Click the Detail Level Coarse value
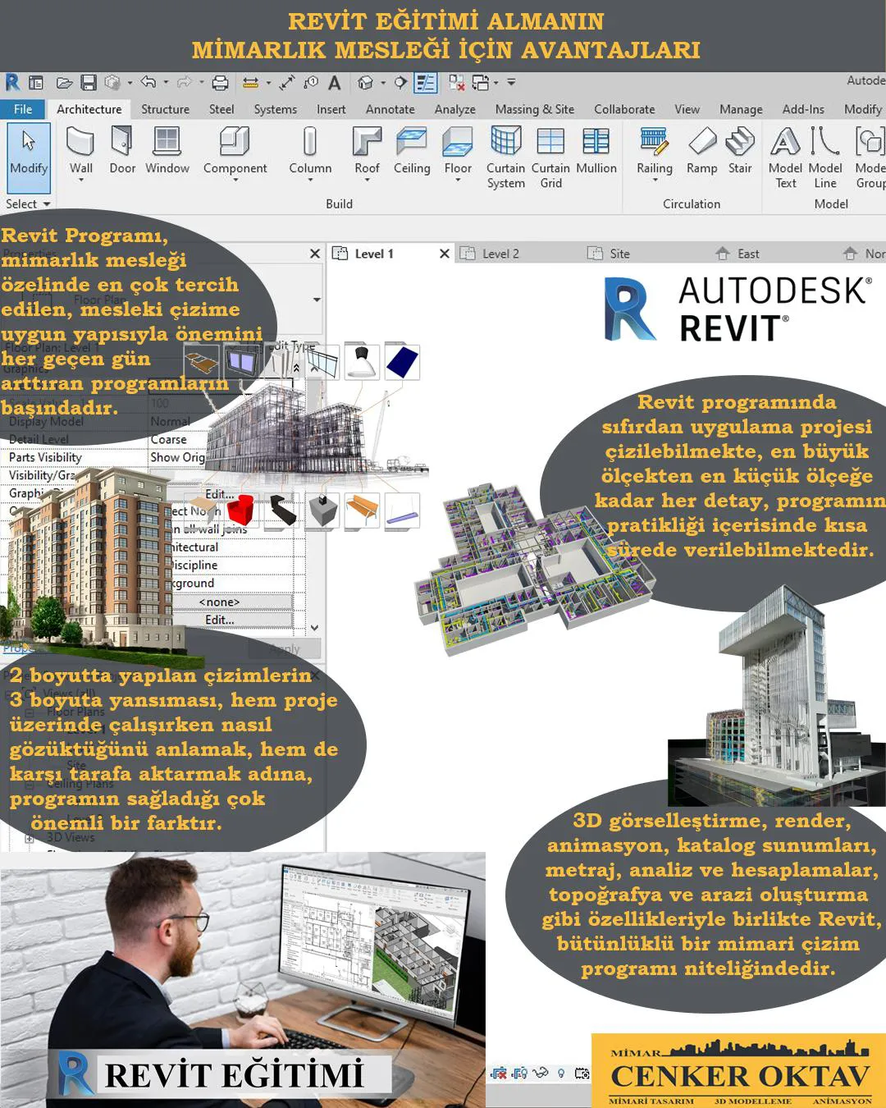 pos(169,440)
